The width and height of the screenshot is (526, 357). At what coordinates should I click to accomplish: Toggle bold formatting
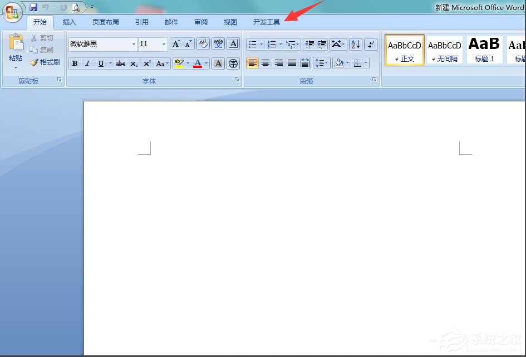[x=74, y=63]
